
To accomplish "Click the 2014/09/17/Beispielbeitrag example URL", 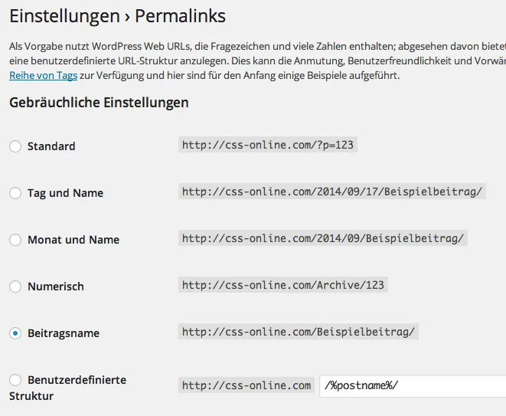I will (332, 192).
